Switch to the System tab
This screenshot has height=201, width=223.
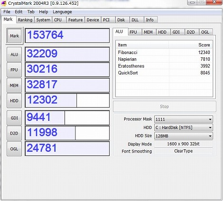point(43,20)
